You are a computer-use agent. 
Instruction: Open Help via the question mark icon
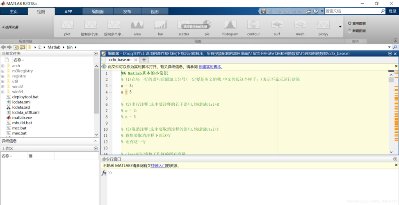(x=316, y=11)
